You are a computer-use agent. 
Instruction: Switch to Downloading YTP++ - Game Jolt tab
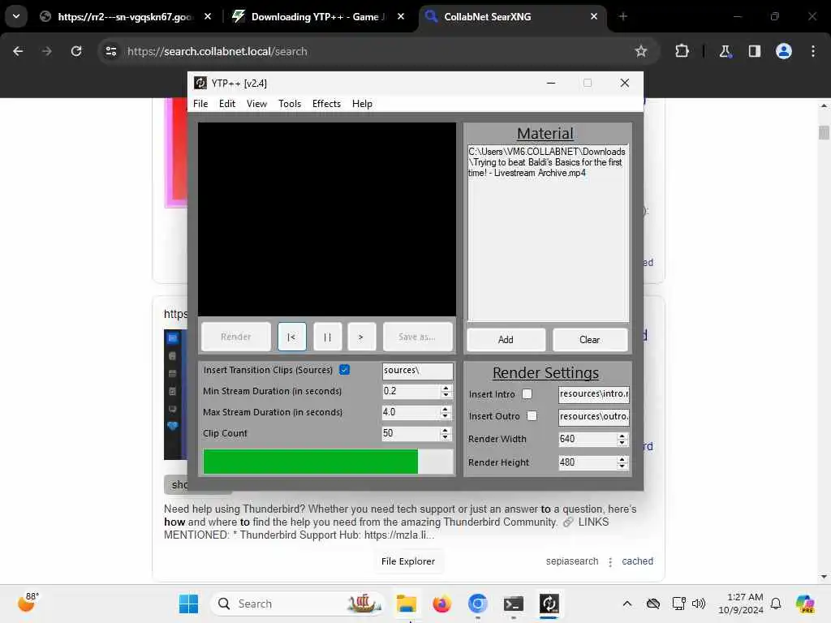click(x=318, y=17)
